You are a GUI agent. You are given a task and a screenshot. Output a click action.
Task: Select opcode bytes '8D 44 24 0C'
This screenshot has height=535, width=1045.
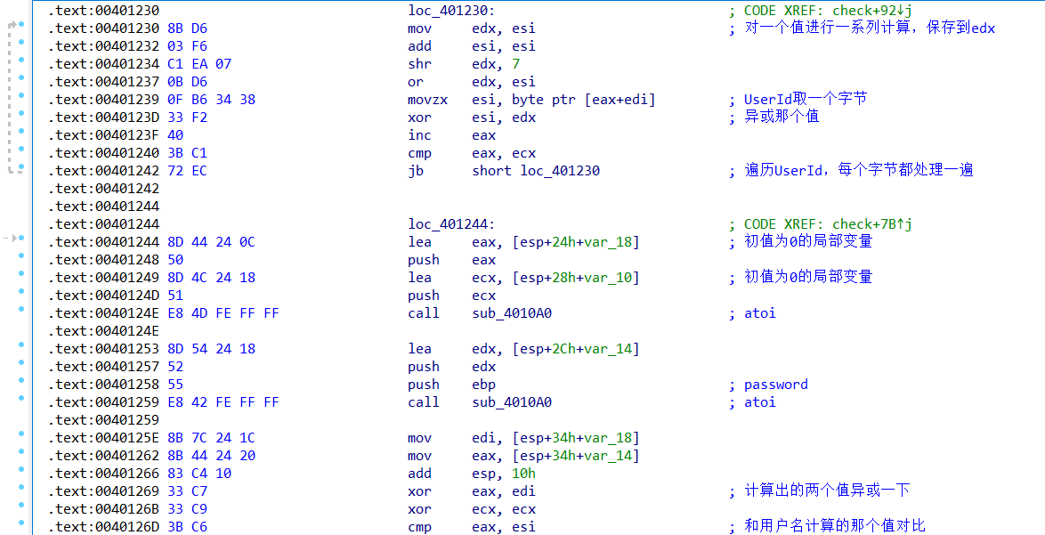pyautogui.click(x=211, y=242)
